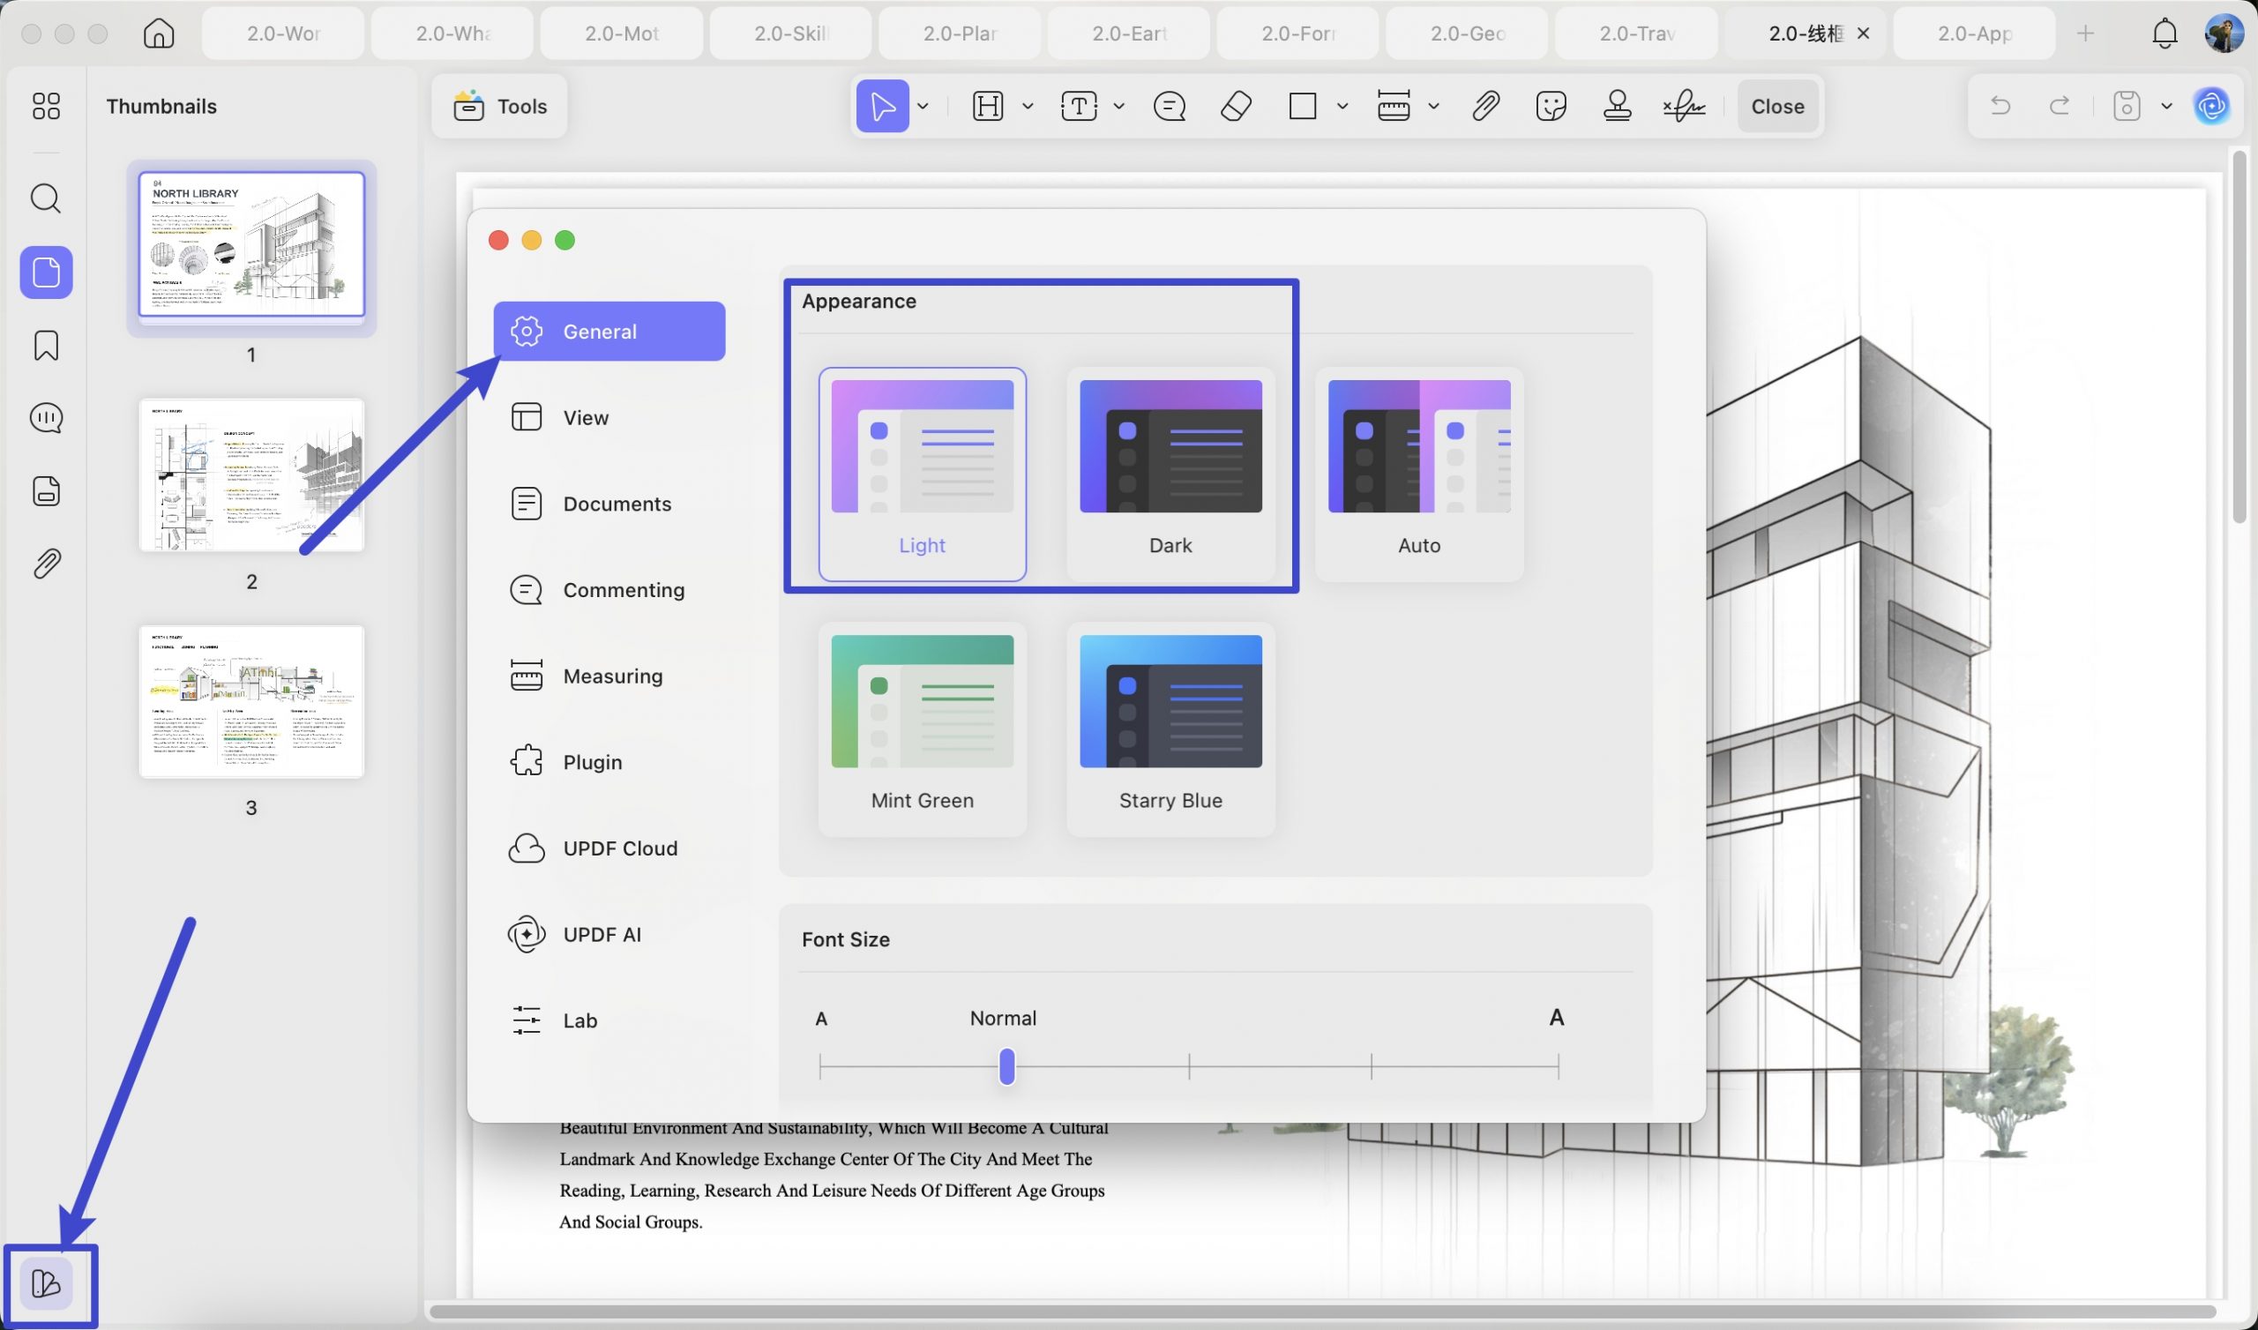
Task: Redo the last action
Action: [x=2059, y=106]
